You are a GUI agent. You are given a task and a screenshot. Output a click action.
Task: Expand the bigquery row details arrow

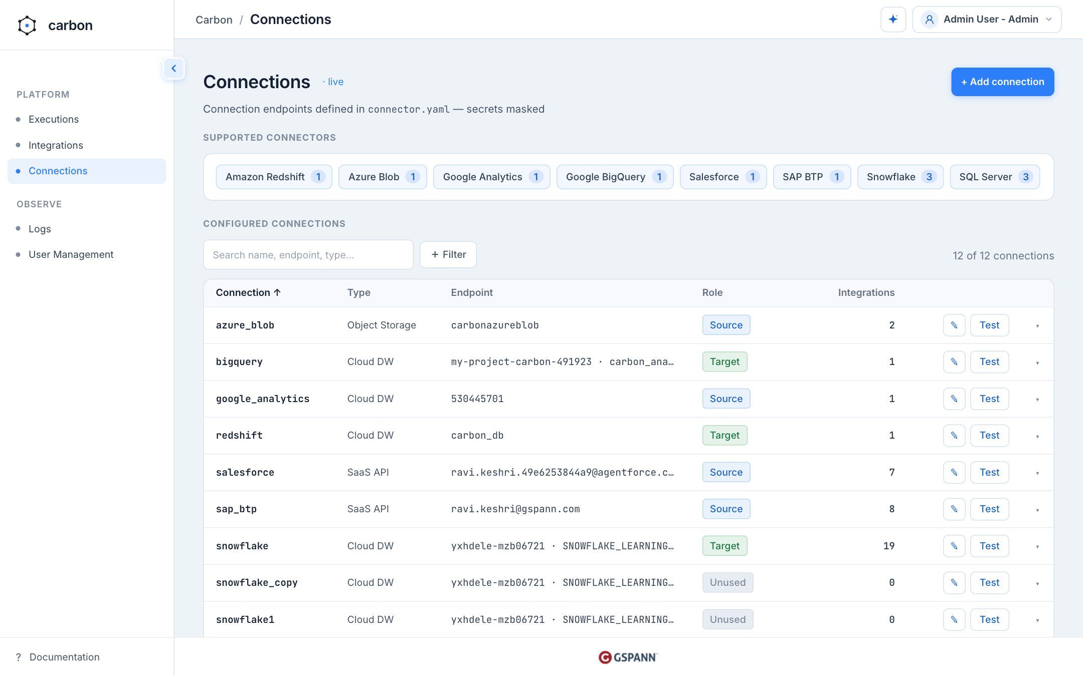click(x=1037, y=363)
